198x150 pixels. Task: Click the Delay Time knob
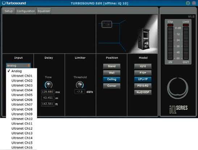[49, 85]
